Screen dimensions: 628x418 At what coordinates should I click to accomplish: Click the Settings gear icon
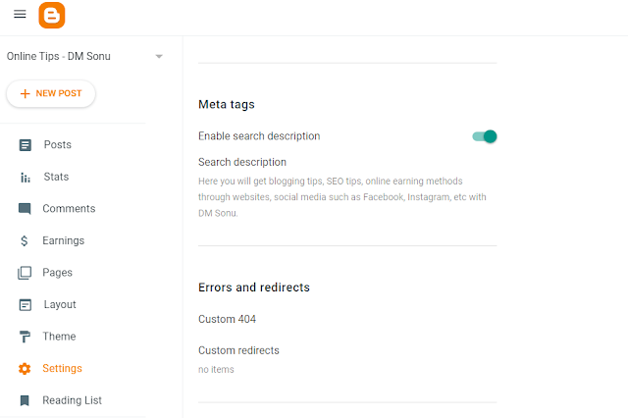click(x=25, y=369)
